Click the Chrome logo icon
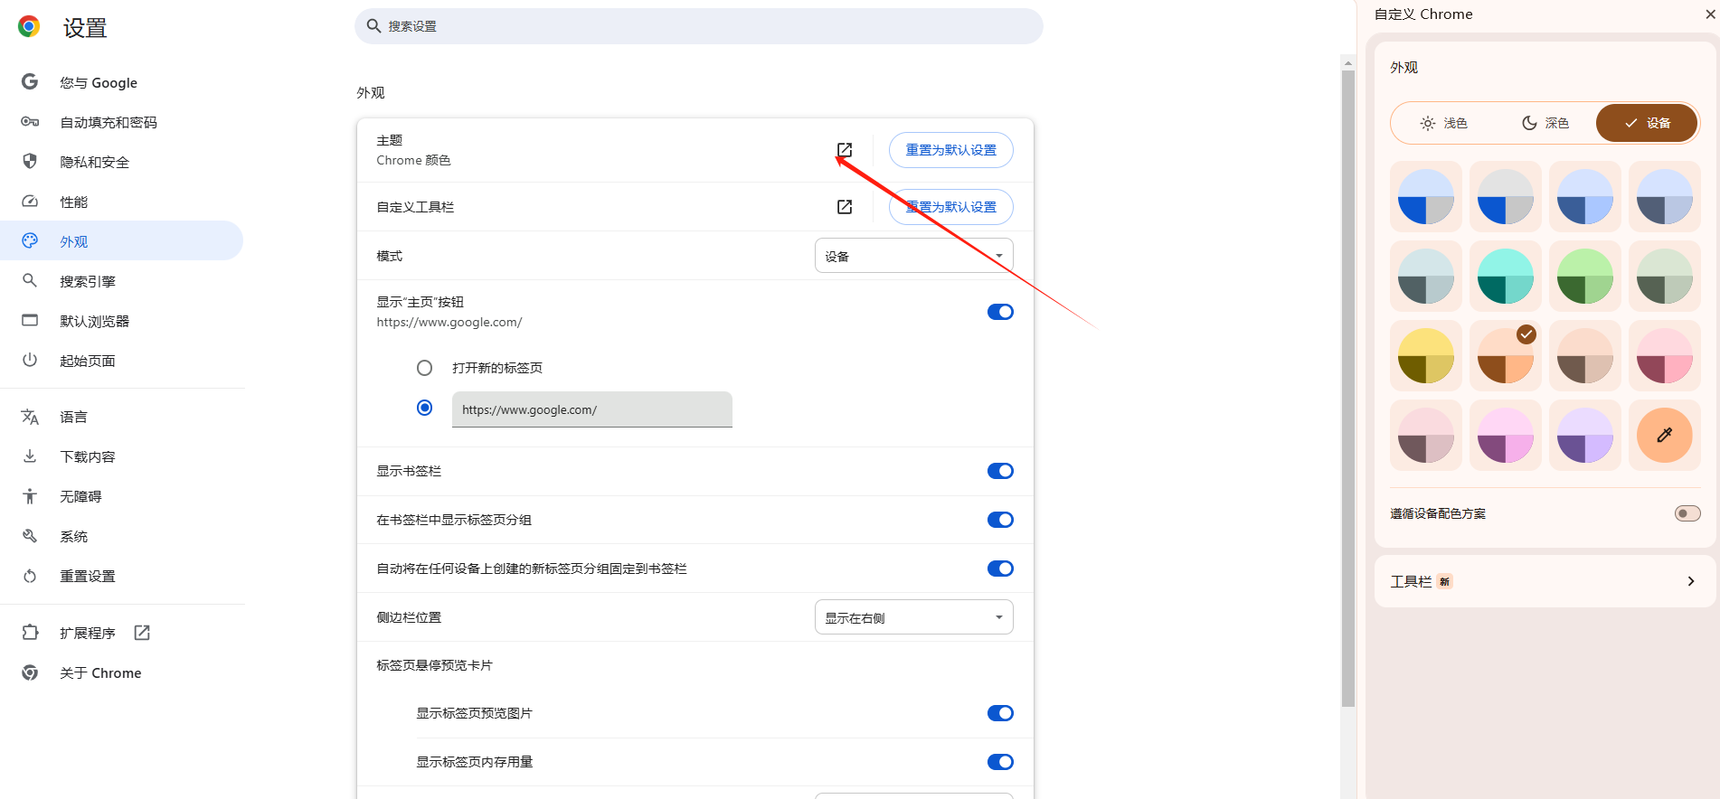This screenshot has width=1720, height=799. point(29,27)
